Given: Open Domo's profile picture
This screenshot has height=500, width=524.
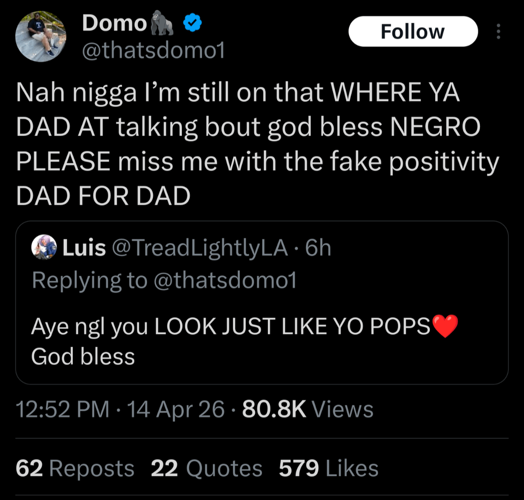Looking at the screenshot, I should pos(41,36).
